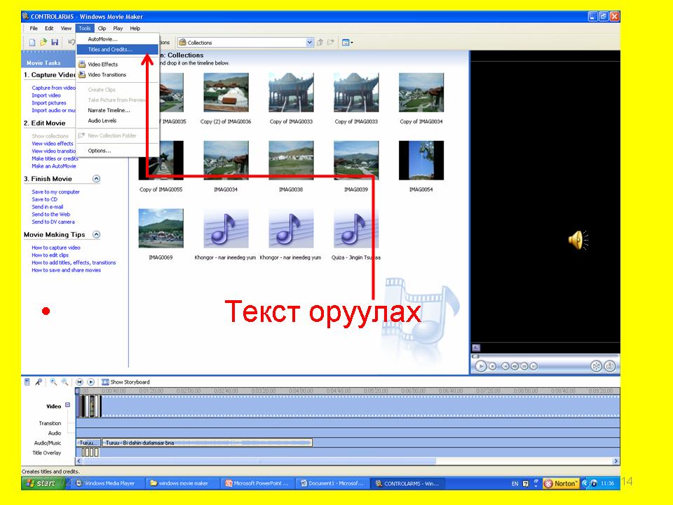This screenshot has height=505, width=673.
Task: Click the Set Audio Levels icon
Action: pos(27,382)
